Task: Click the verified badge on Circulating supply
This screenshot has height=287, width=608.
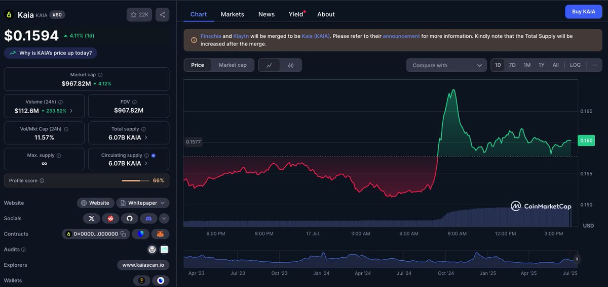Action: point(154,156)
